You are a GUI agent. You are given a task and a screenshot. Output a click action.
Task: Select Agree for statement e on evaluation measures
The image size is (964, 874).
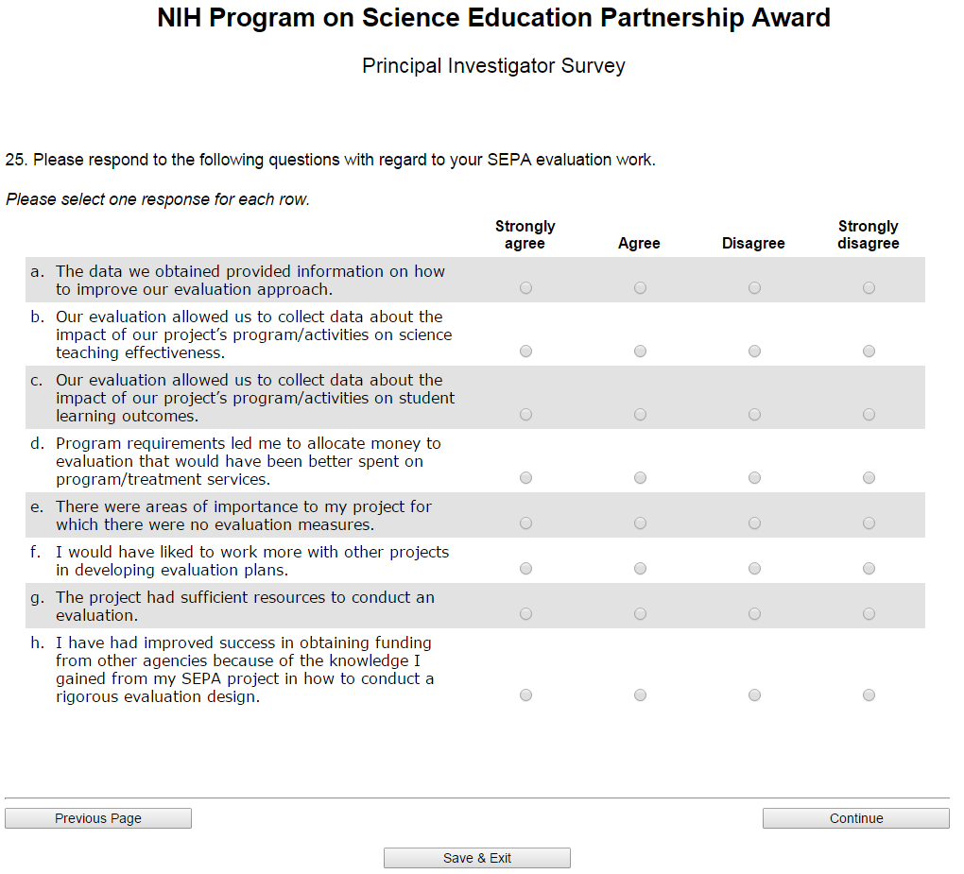click(x=640, y=523)
